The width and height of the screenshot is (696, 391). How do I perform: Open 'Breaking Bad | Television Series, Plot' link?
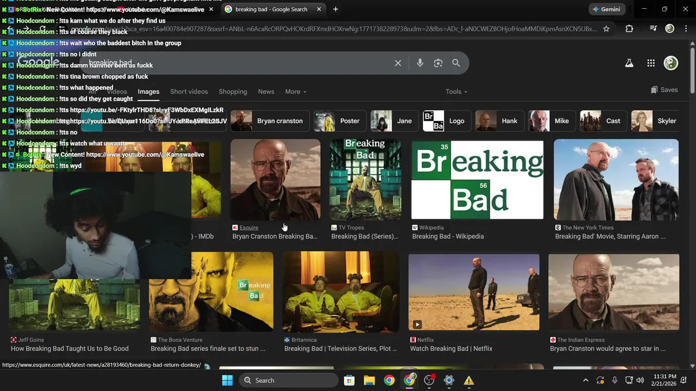[341, 349]
